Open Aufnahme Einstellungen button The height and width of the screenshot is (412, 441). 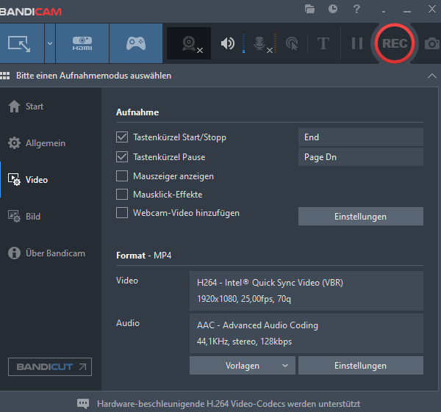click(x=361, y=217)
